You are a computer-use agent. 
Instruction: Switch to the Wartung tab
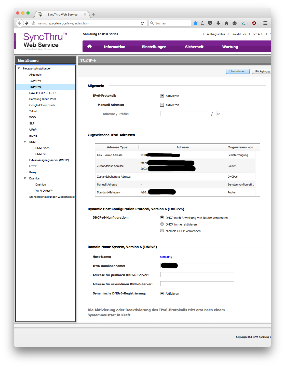click(230, 47)
